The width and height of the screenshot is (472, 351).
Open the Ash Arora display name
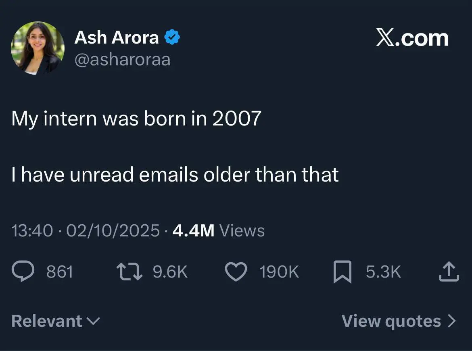(117, 38)
